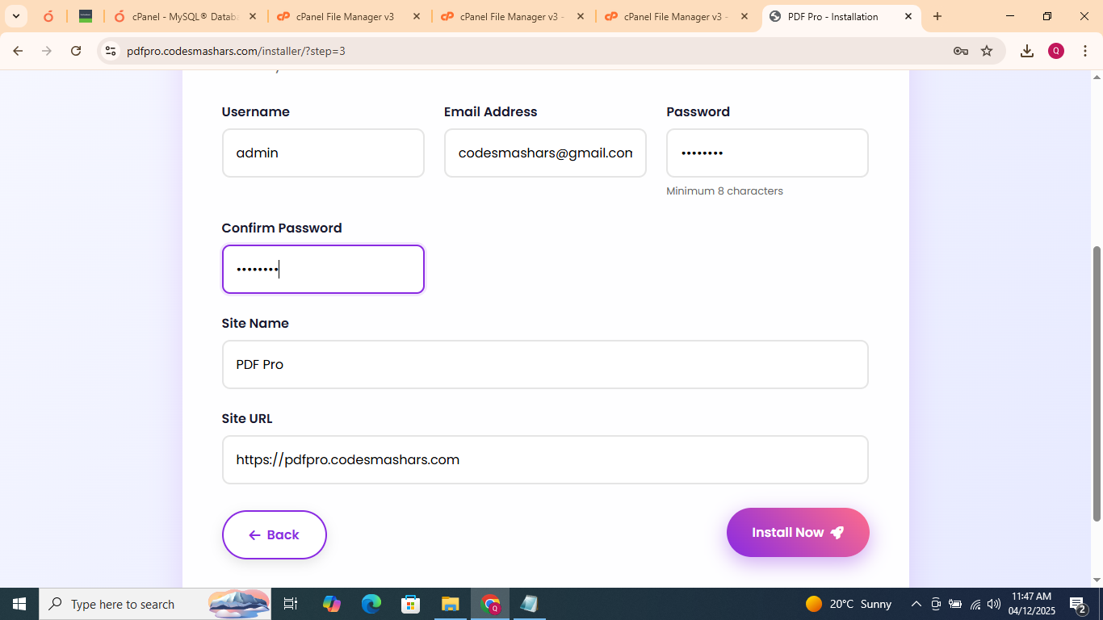Open the Chrome three-dot menu
This screenshot has width=1103, height=620.
[1084, 51]
